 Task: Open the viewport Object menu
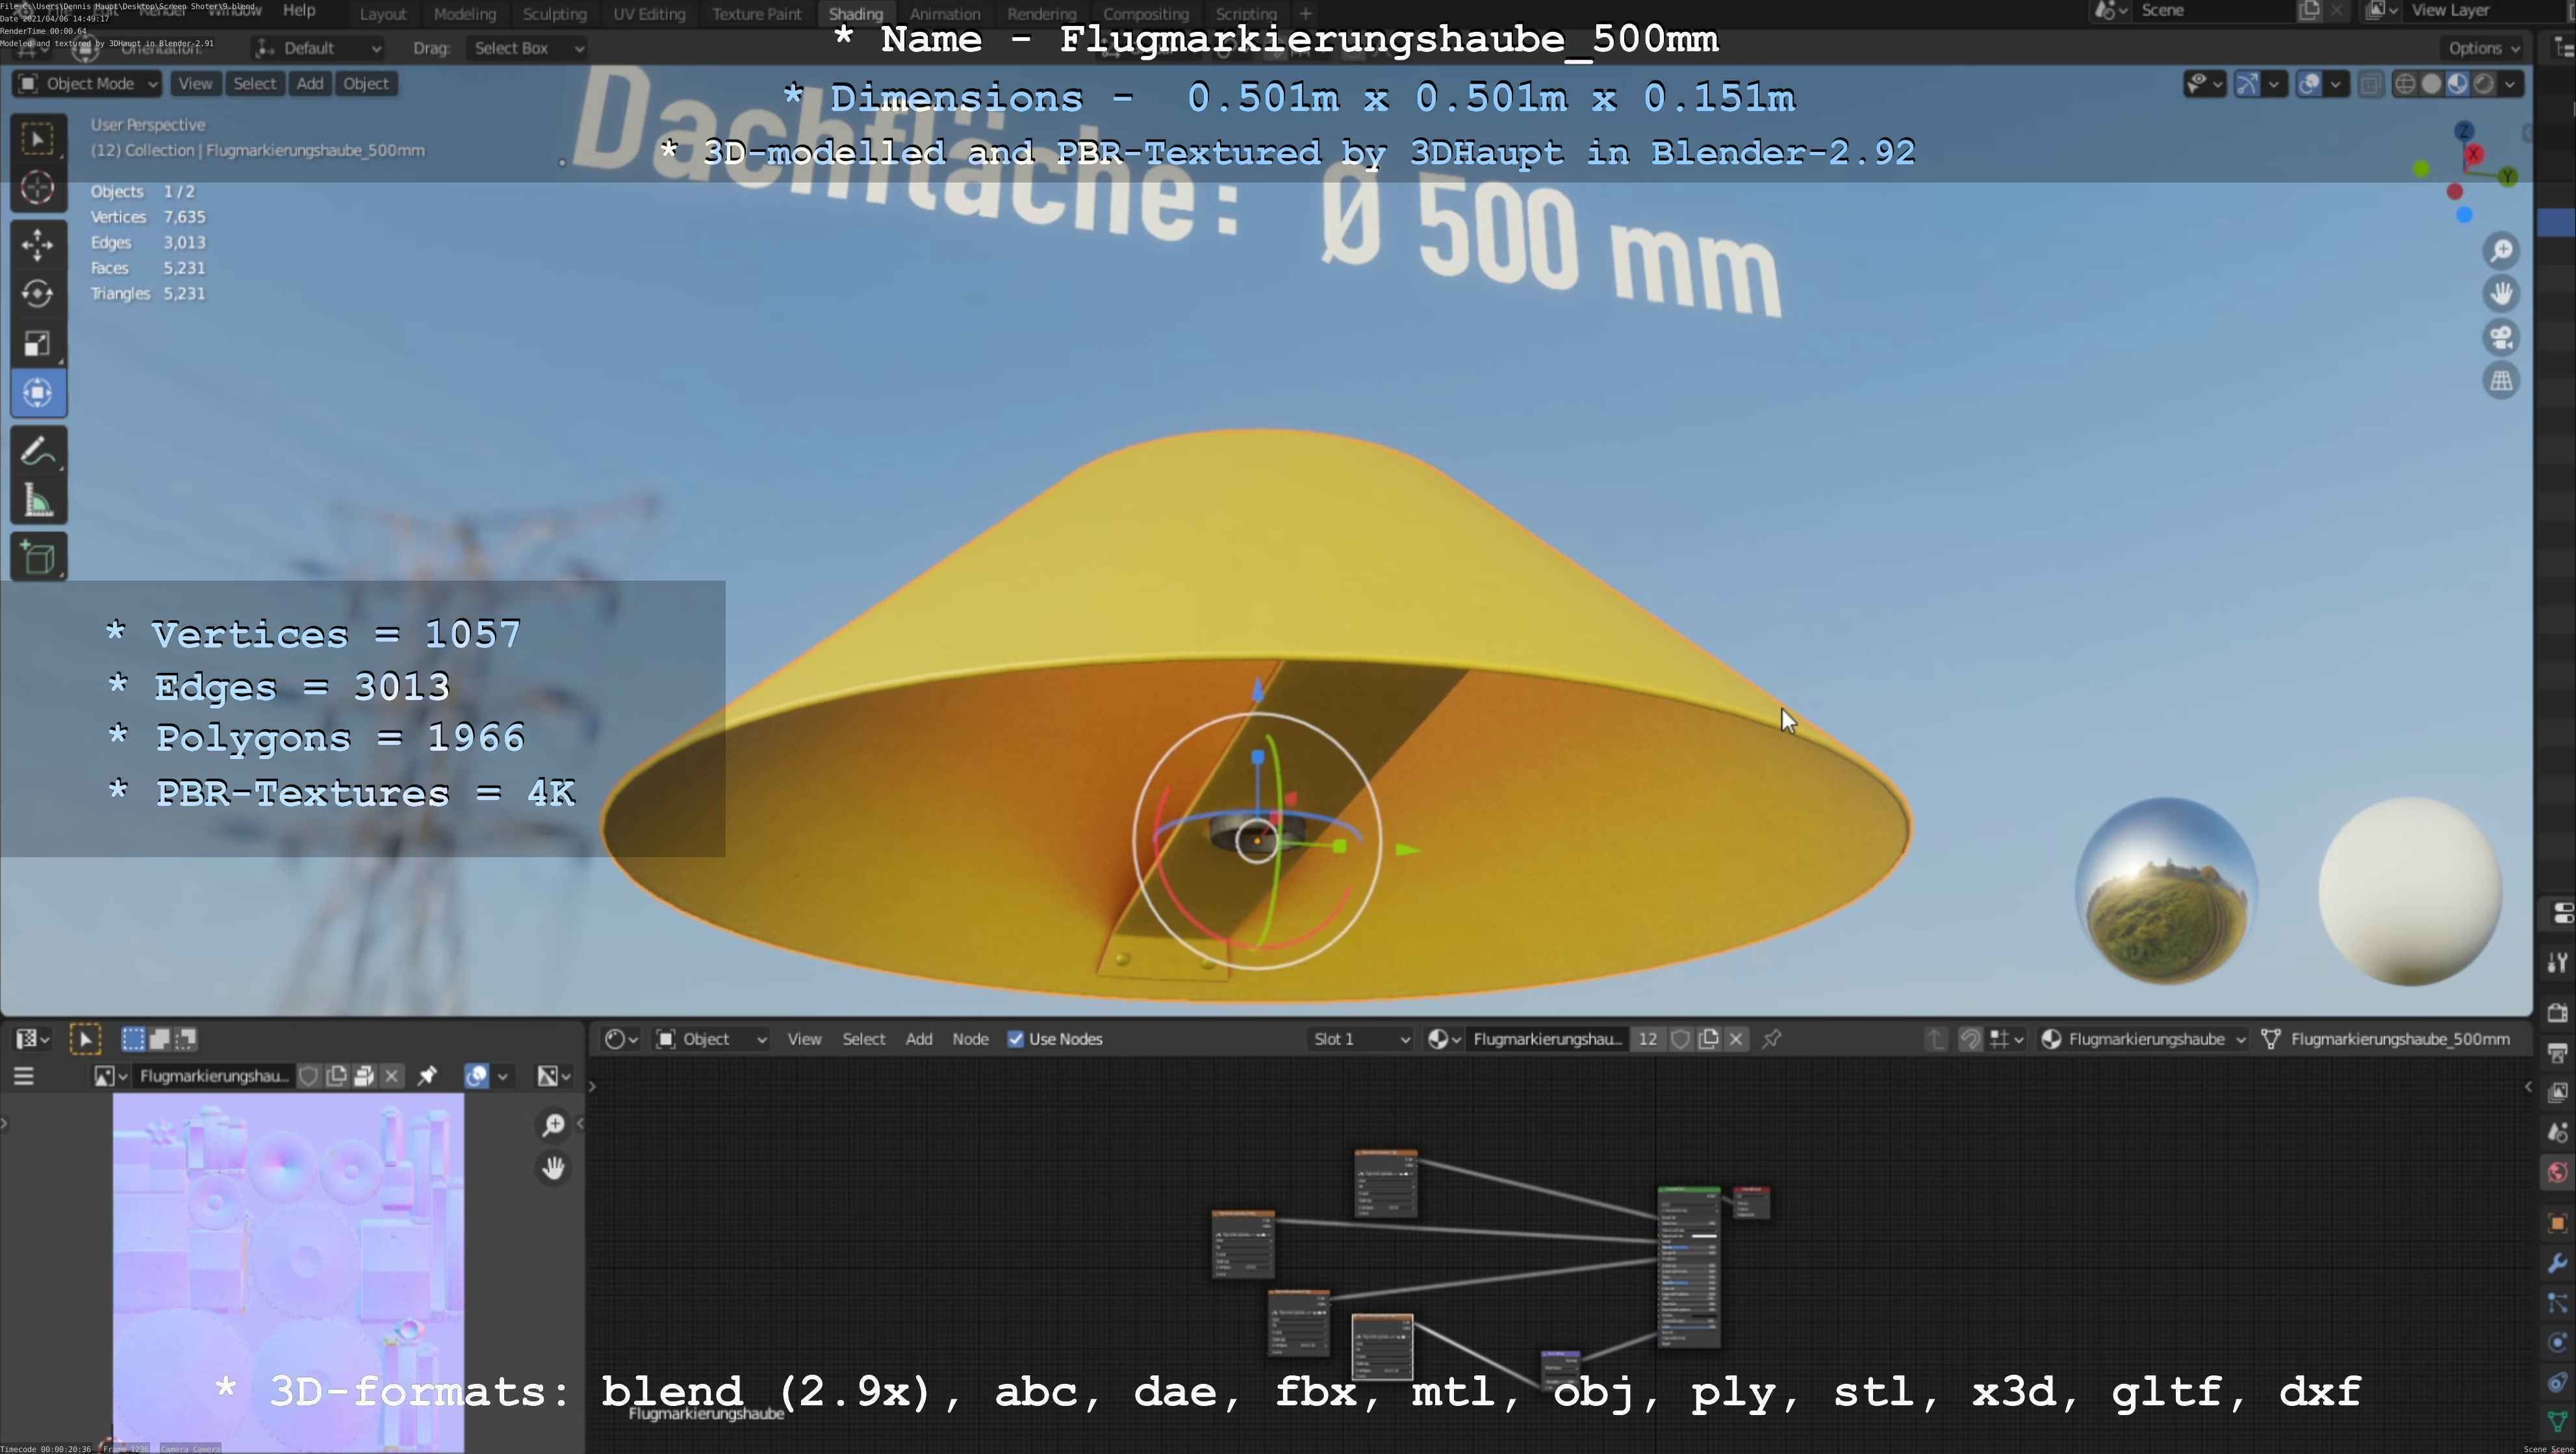[x=366, y=84]
